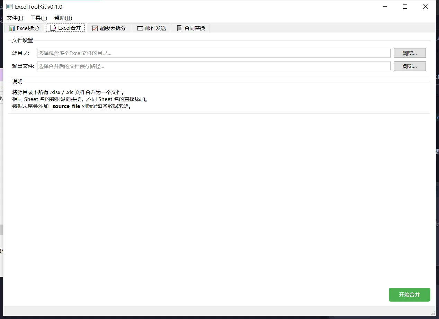
Task: Click the bold _source_file text
Action: [65, 106]
